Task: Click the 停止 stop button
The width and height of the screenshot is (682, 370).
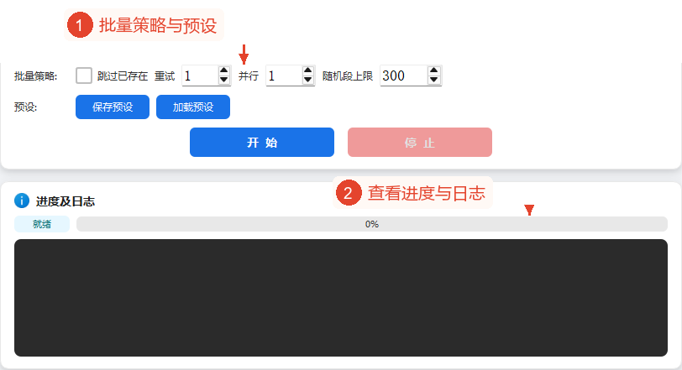Action: pos(420,142)
